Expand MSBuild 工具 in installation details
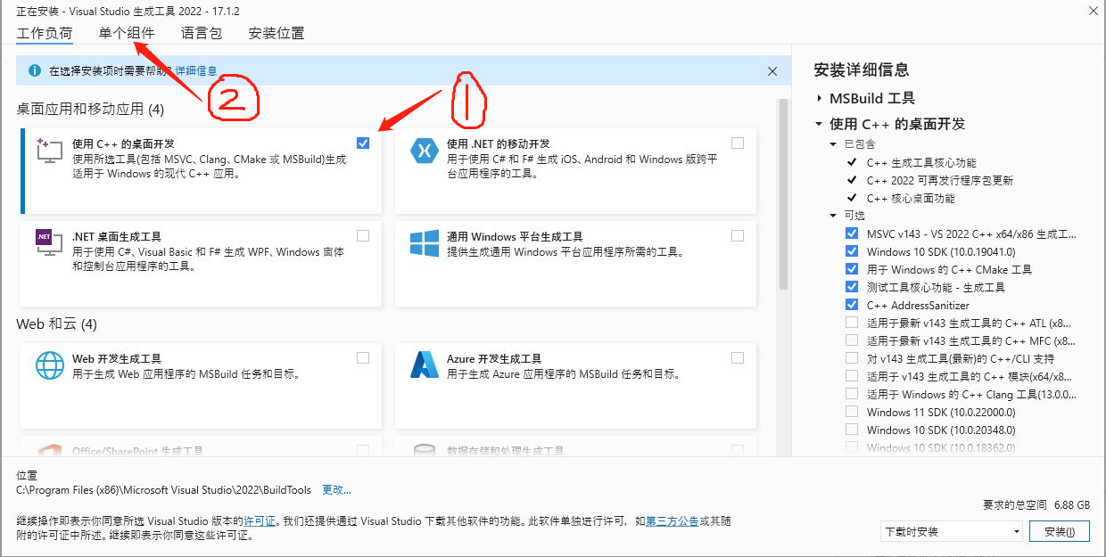 click(x=818, y=98)
